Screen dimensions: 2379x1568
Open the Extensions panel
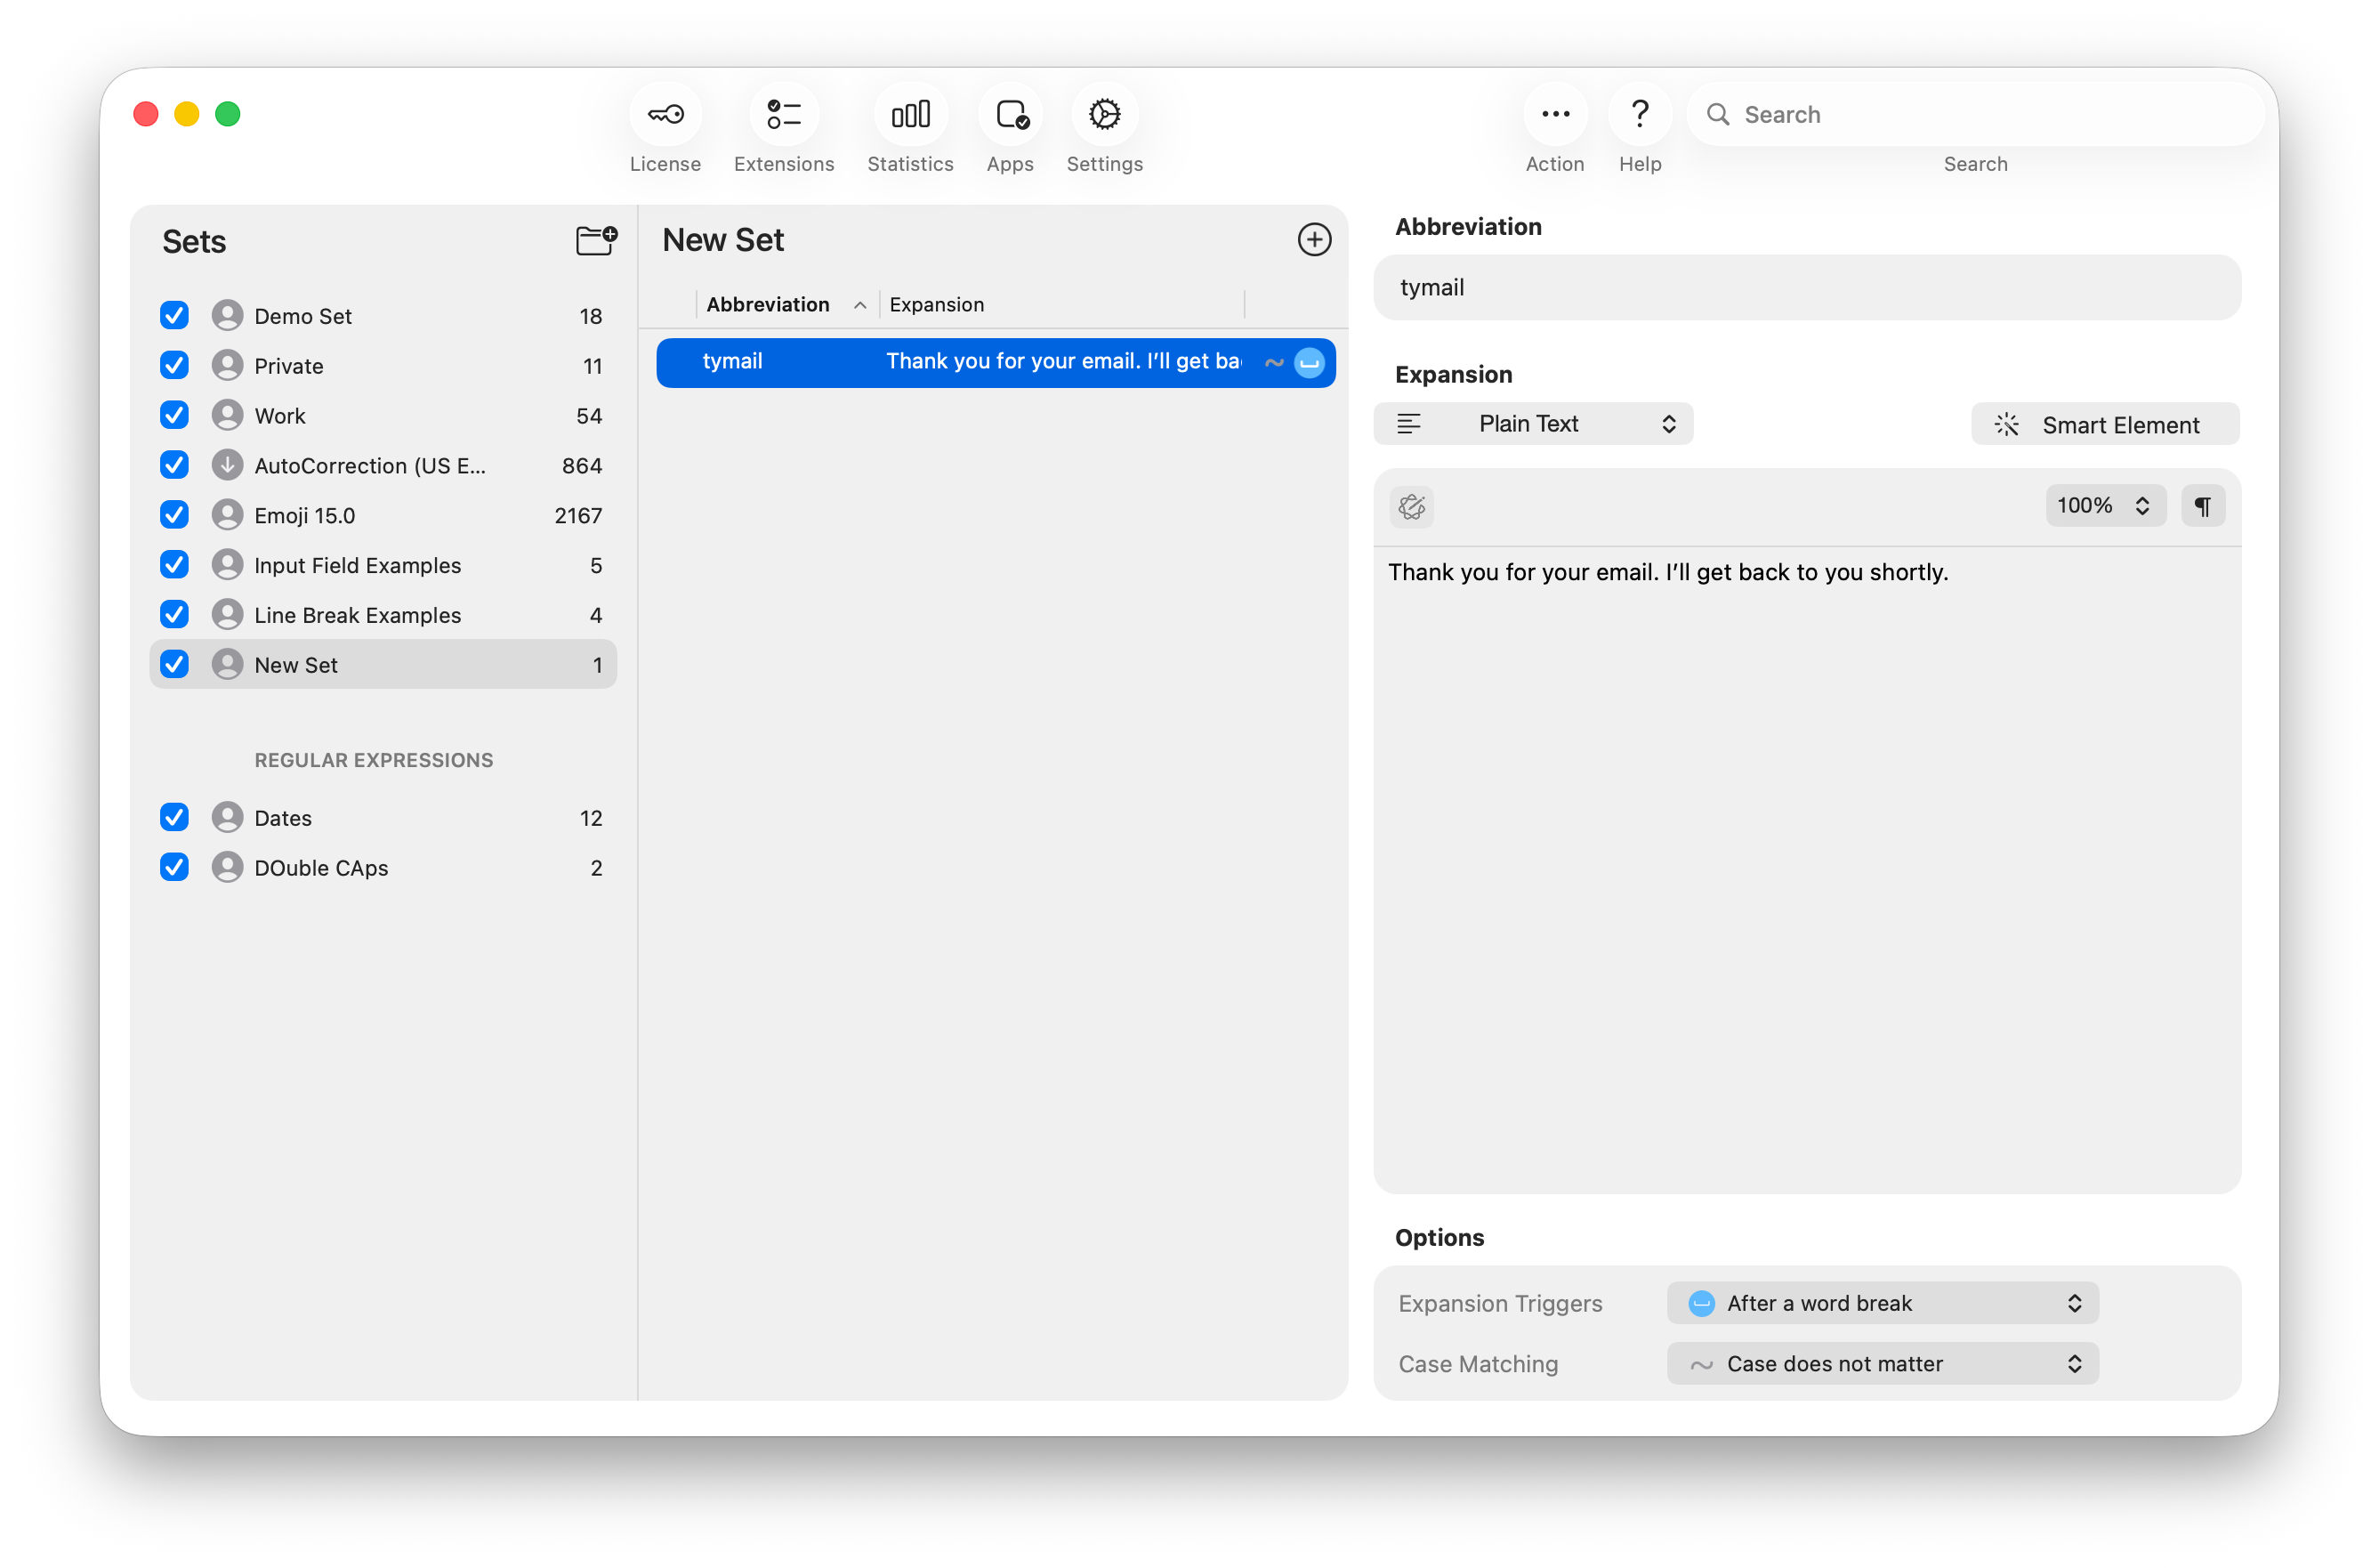[x=784, y=128]
